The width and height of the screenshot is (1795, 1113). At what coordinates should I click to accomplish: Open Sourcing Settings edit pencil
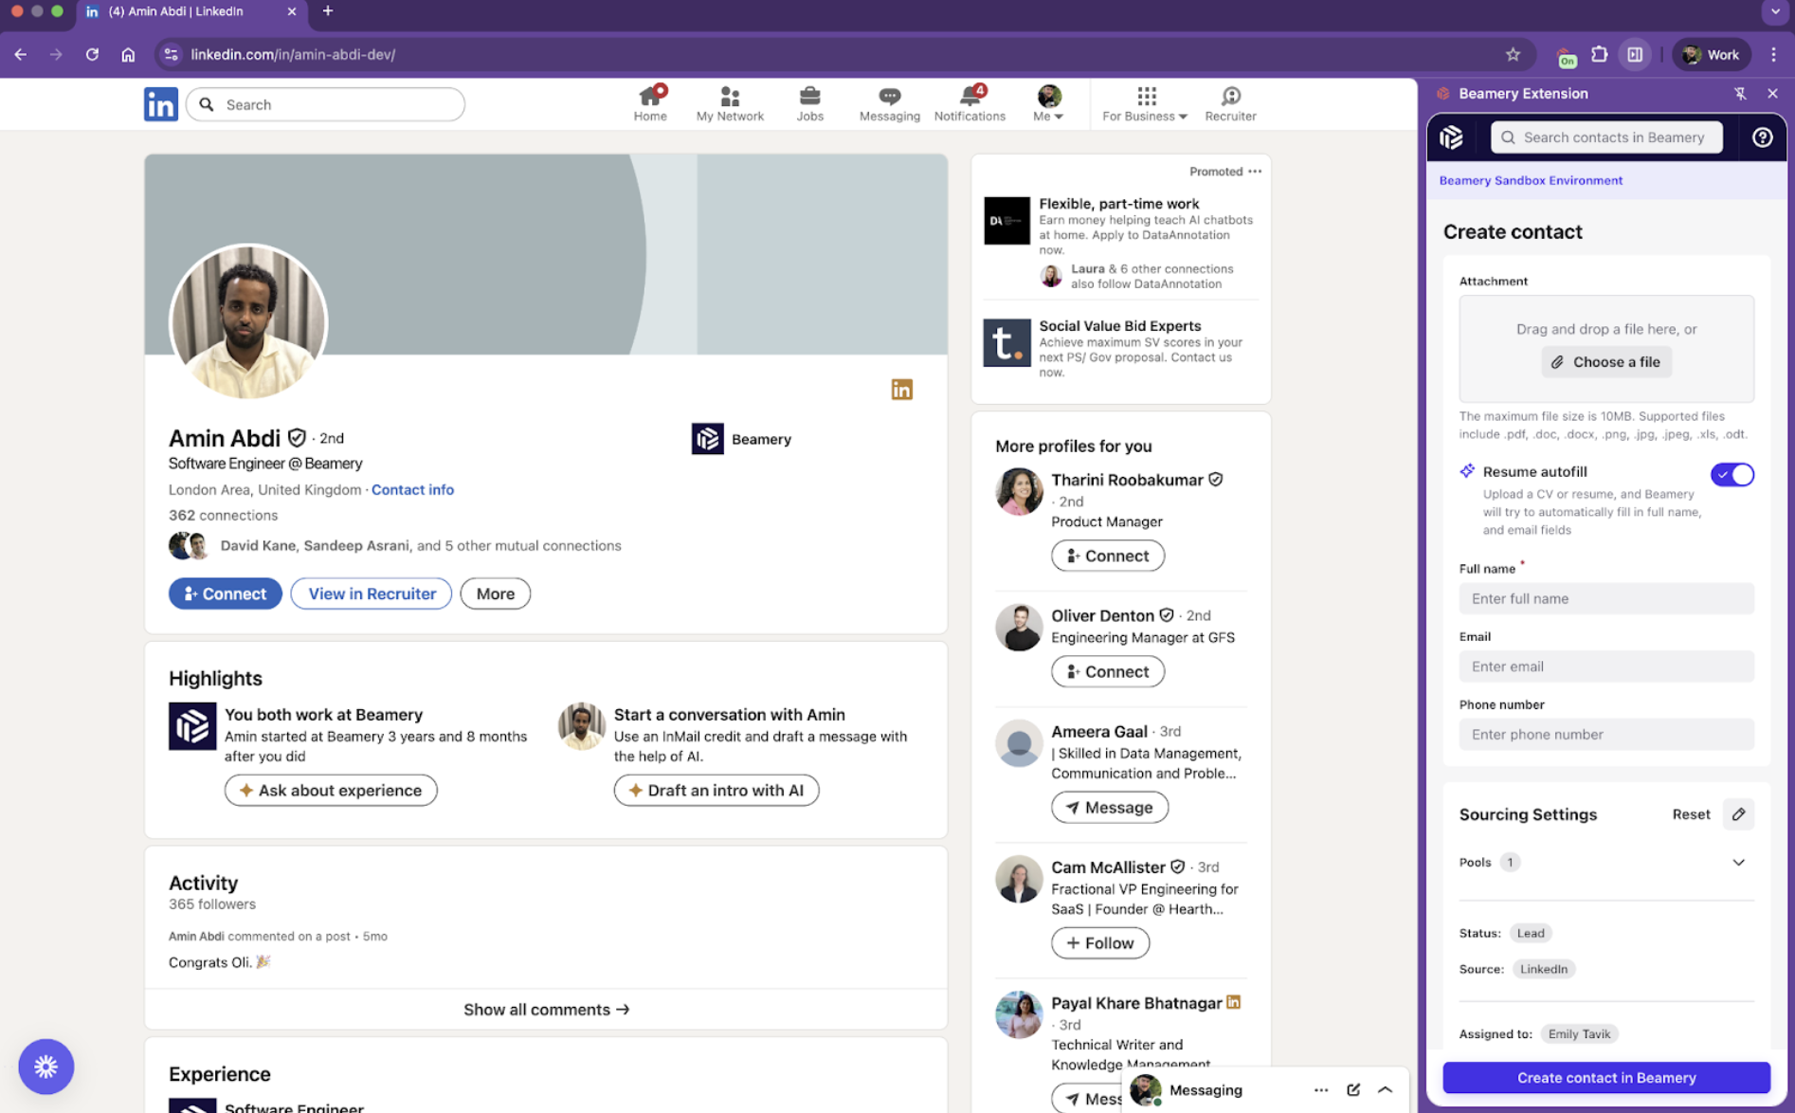[x=1739, y=814]
